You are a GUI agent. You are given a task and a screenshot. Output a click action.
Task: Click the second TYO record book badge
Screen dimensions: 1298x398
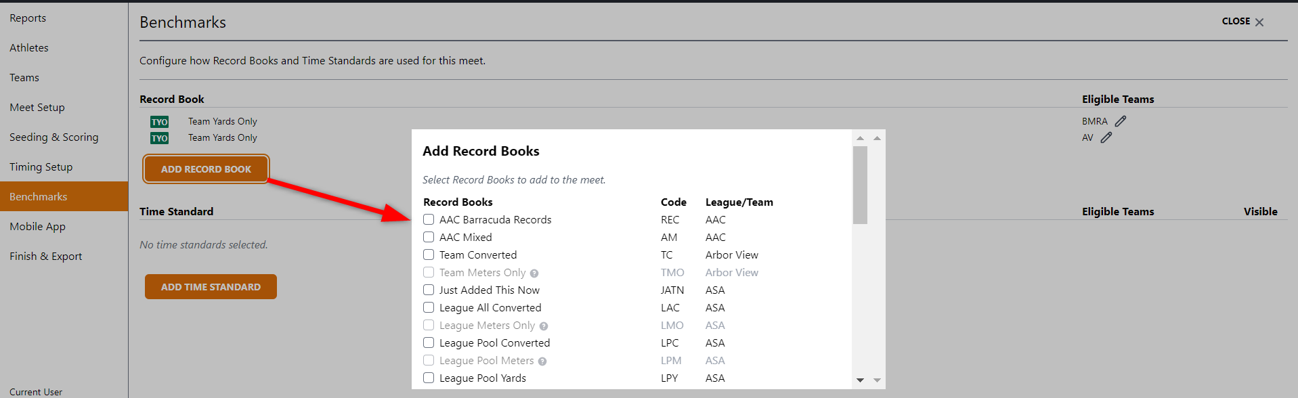pyautogui.click(x=159, y=137)
